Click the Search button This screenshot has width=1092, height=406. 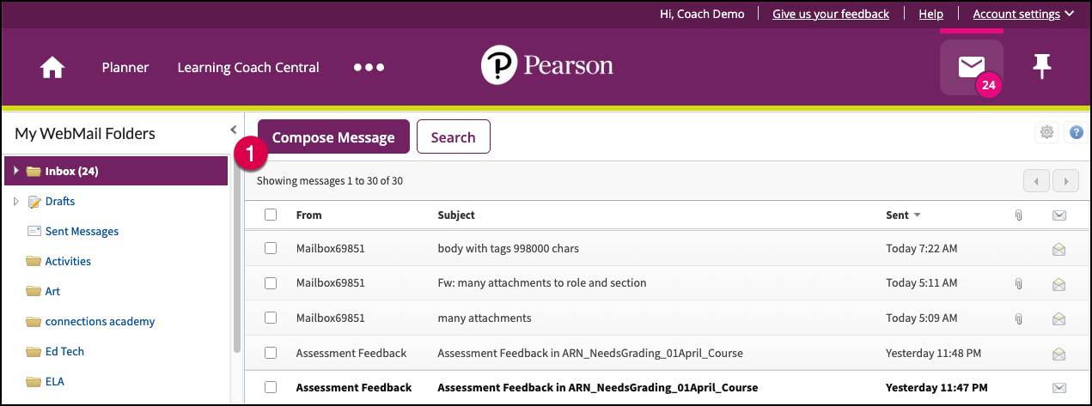click(453, 137)
